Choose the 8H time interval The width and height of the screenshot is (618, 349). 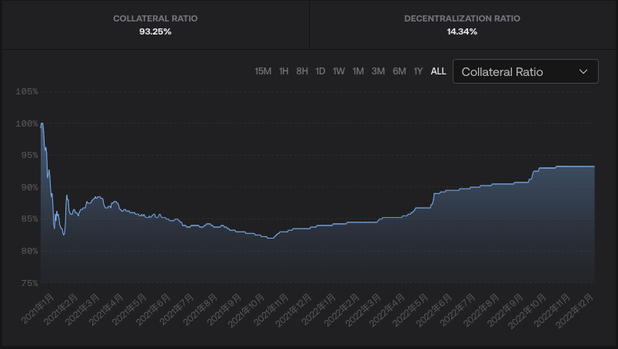click(302, 71)
